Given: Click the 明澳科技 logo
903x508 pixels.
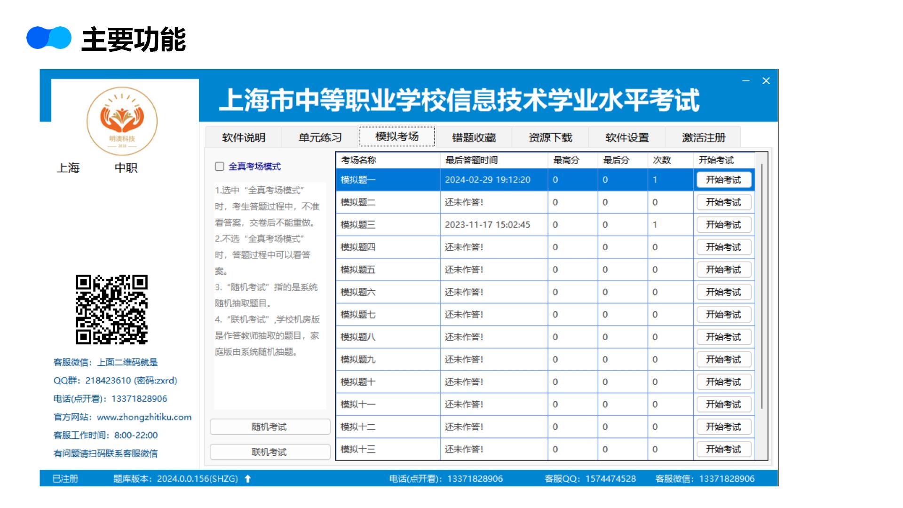Looking at the screenshot, I should pyautogui.click(x=122, y=121).
